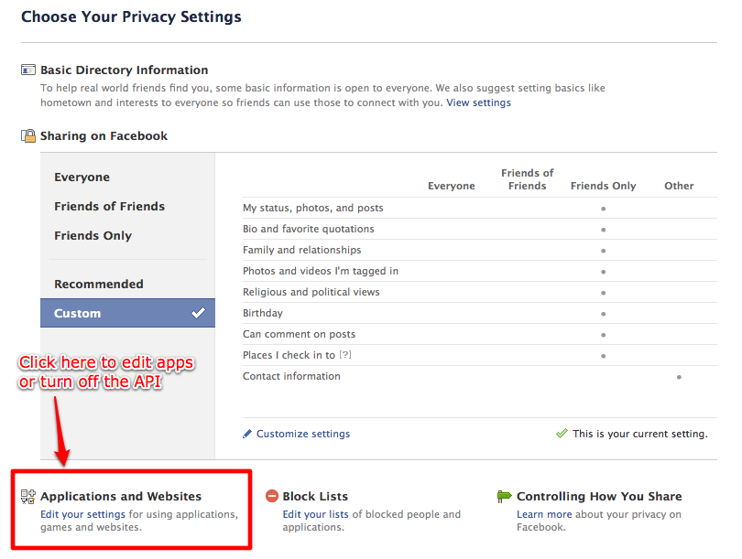Select the Friends of Friends preset
The width and height of the screenshot is (742, 559).
[x=109, y=207]
